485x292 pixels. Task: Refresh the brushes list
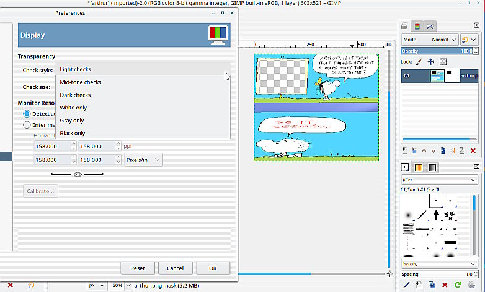pyautogui.click(x=458, y=285)
